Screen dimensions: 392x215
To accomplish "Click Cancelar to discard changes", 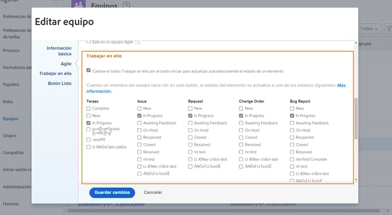I will [x=153, y=193].
